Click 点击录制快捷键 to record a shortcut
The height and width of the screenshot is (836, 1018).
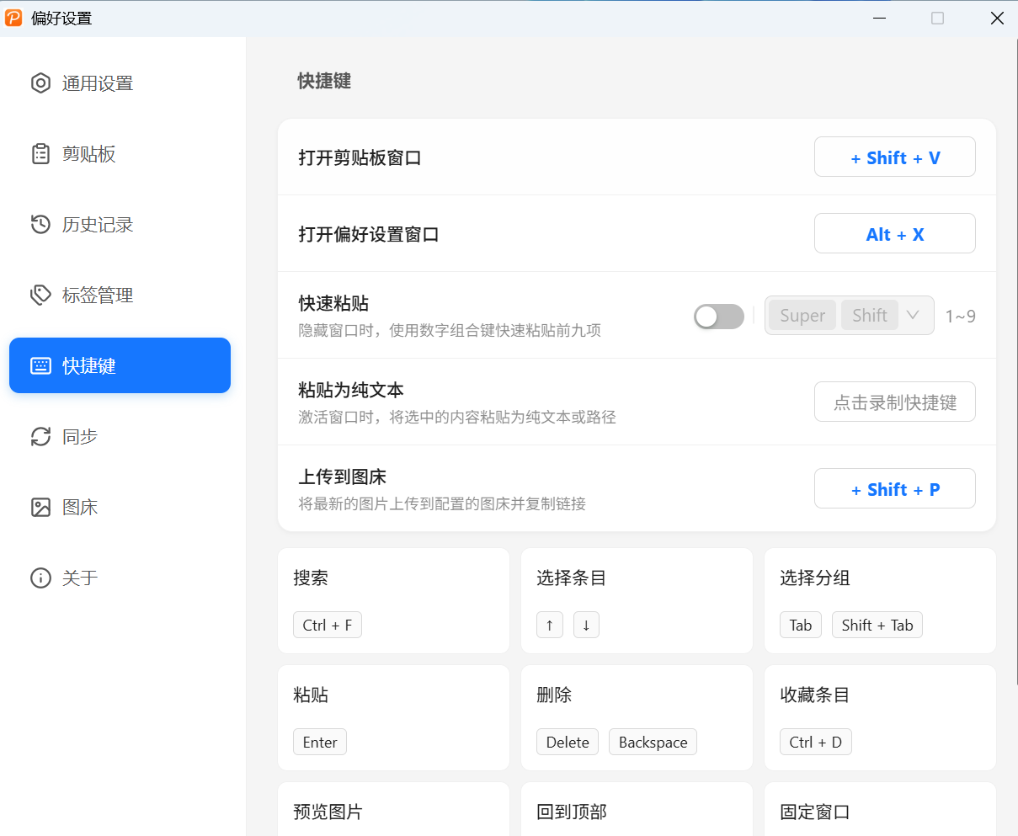894,402
